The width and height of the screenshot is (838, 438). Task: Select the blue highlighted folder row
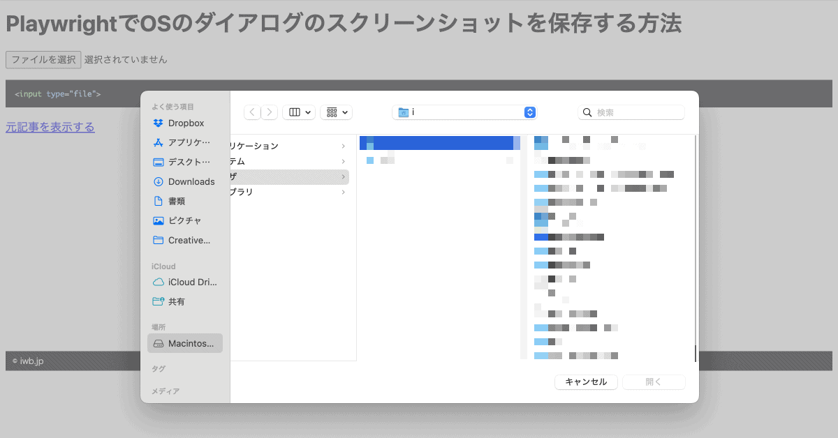(440, 143)
